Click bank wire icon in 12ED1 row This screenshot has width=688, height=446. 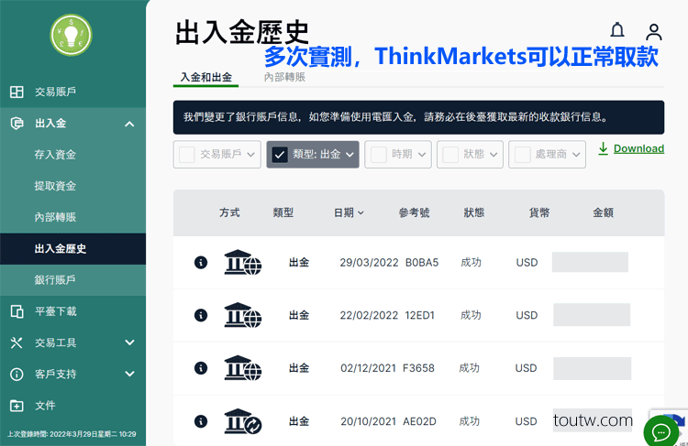243,315
